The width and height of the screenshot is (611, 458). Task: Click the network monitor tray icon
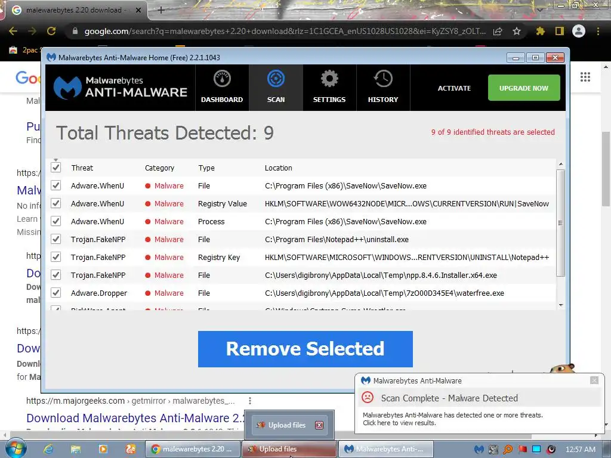[536, 449]
